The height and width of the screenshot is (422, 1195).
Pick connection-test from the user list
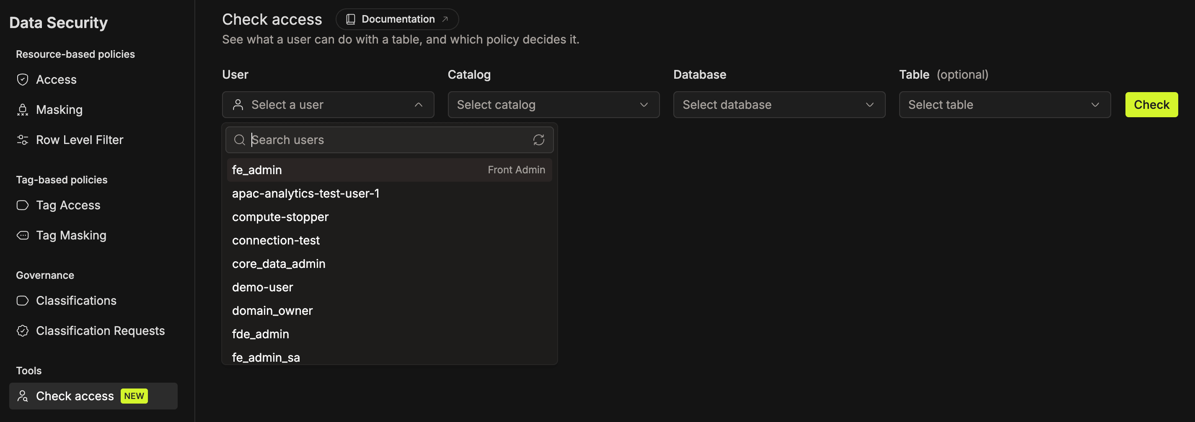tap(390, 241)
